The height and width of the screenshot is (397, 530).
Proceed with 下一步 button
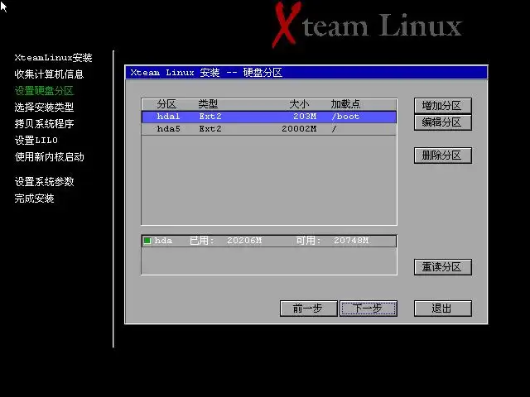tap(369, 309)
